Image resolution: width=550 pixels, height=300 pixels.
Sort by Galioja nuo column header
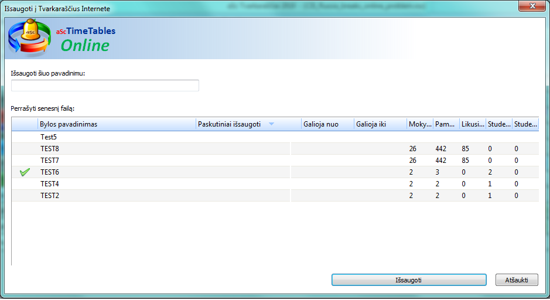(327, 124)
